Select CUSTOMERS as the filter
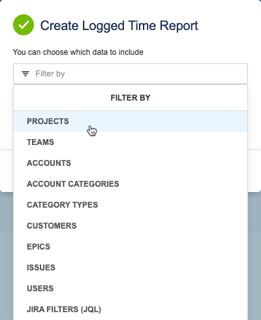This screenshot has width=261, height=320. tap(130, 226)
